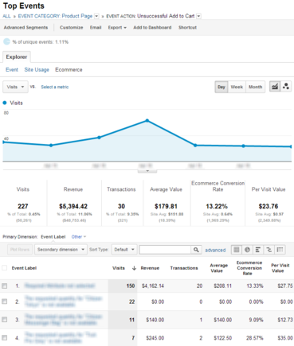This screenshot has width=294, height=346.
Task: Click the search magnifier button
Action: pyautogui.click(x=196, y=250)
